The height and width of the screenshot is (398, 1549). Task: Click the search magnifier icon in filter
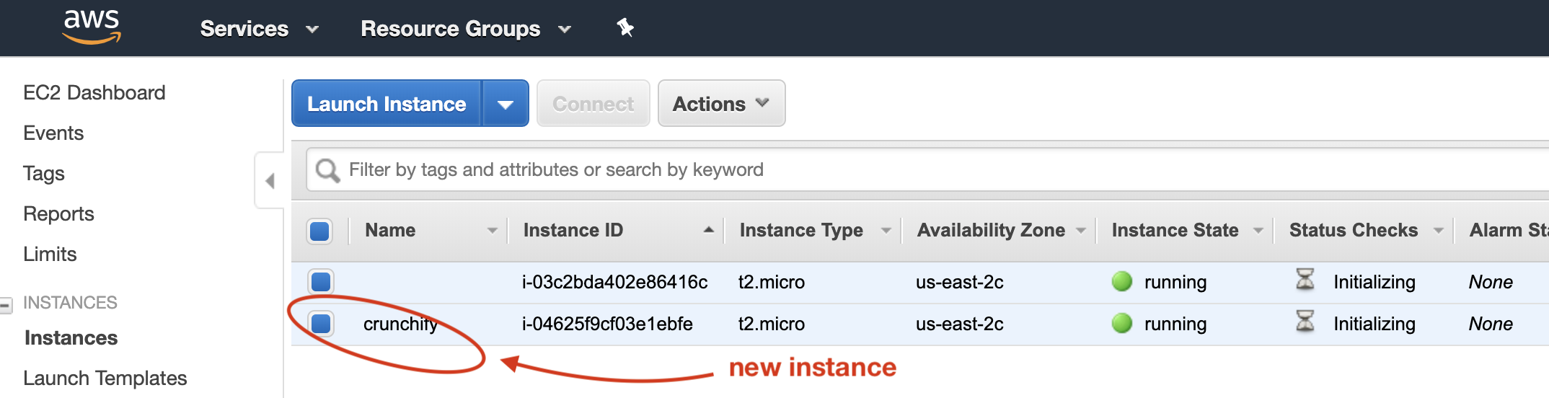click(327, 171)
